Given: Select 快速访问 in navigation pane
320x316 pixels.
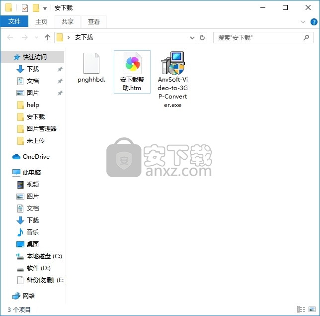Looking at the screenshot, I should [33, 57].
